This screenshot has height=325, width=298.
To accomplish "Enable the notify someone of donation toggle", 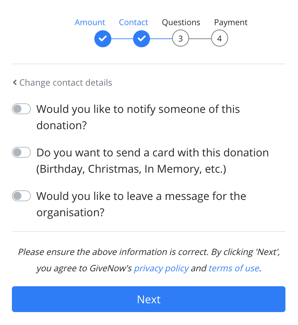I will pos(21,109).
